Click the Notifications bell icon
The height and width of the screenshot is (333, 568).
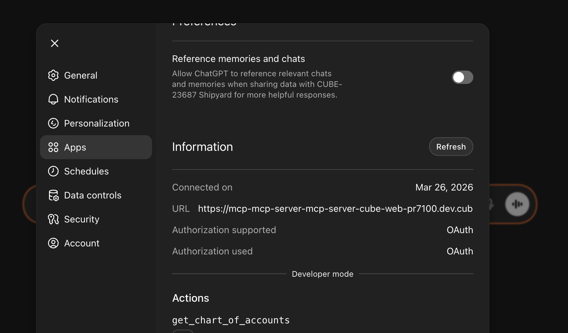click(x=53, y=99)
